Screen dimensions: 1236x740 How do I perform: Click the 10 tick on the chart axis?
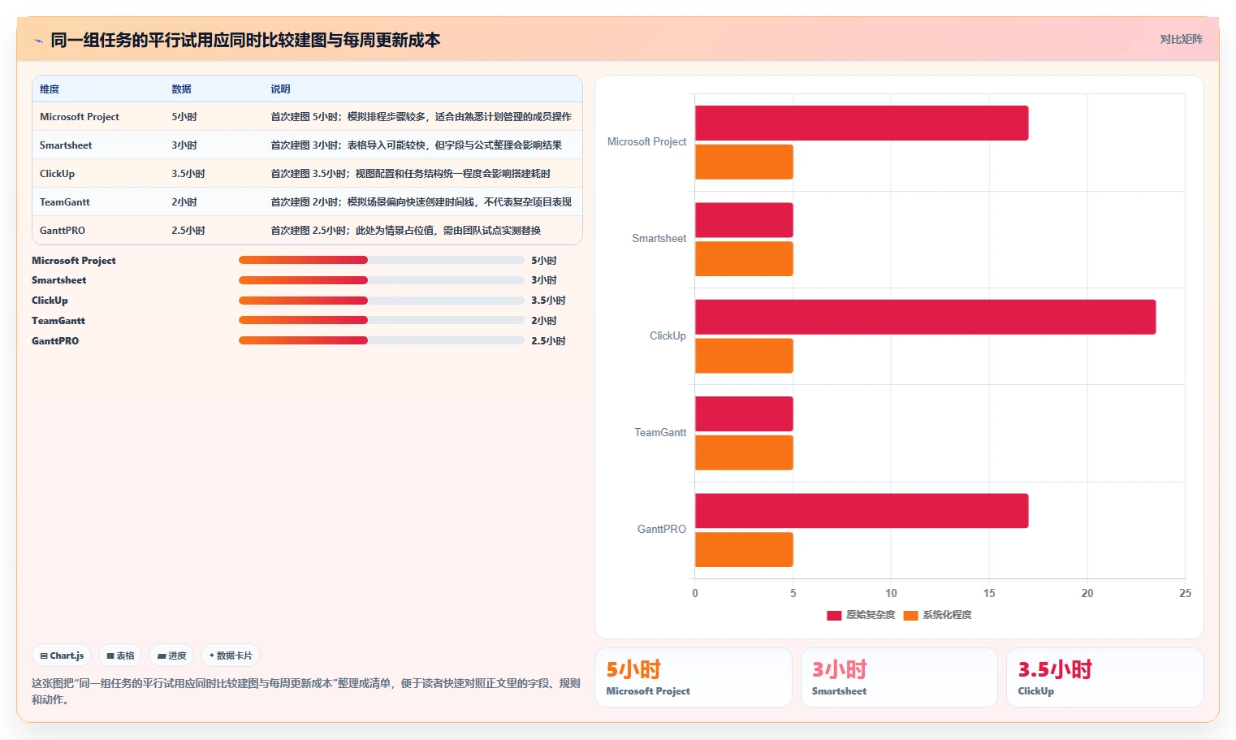pyautogui.click(x=891, y=593)
